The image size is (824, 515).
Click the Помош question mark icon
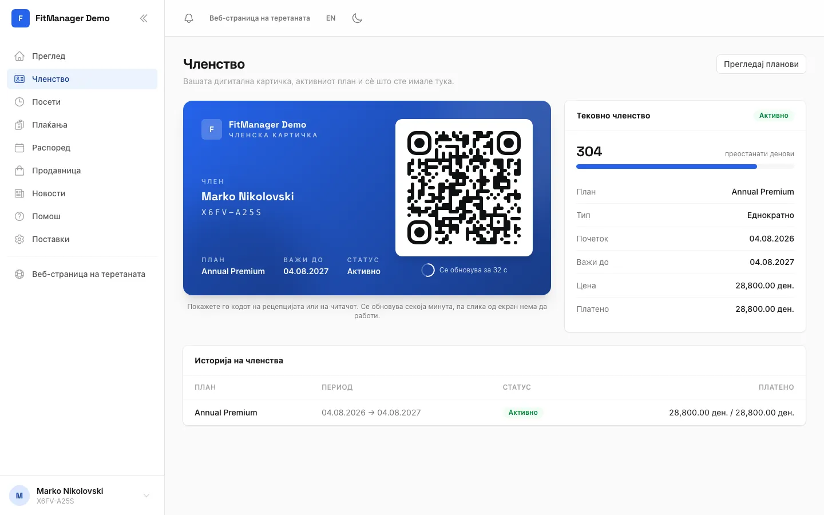tap(19, 216)
